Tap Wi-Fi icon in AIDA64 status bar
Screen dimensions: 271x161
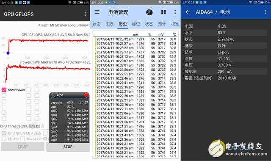tap(250, 2)
